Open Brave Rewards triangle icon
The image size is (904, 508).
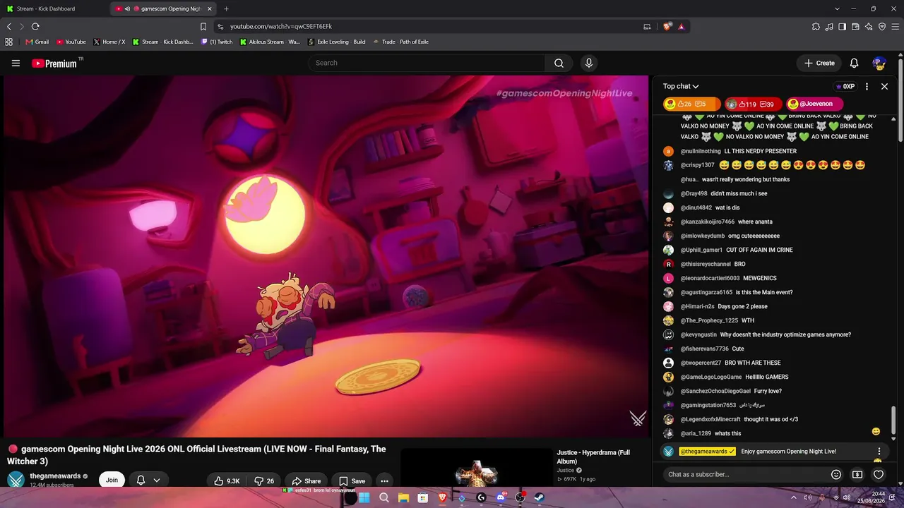[x=681, y=27]
